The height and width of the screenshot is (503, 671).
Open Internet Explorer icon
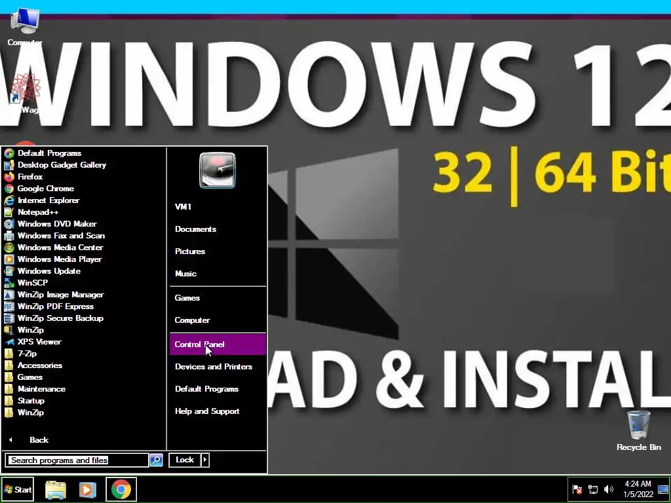(x=9, y=200)
